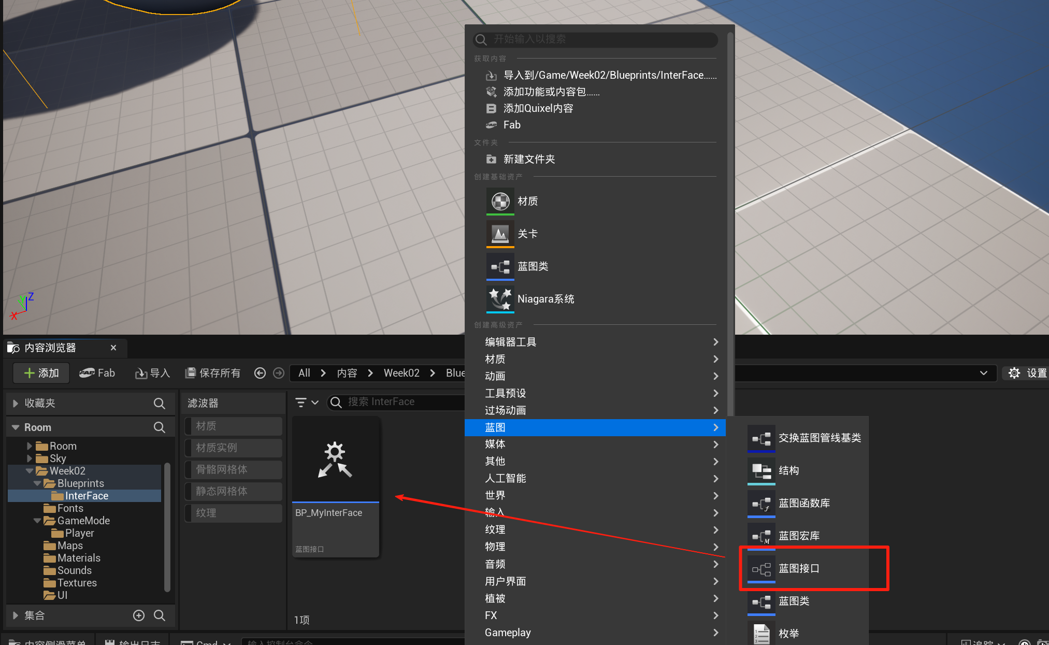Toggle the 材质 filter
Image resolution: width=1049 pixels, height=645 pixels.
coord(233,426)
